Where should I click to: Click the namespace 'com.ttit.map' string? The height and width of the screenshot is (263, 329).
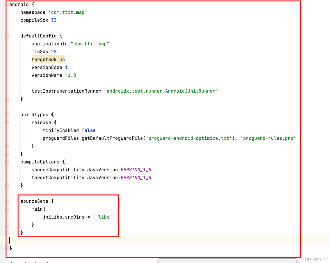[68, 12]
